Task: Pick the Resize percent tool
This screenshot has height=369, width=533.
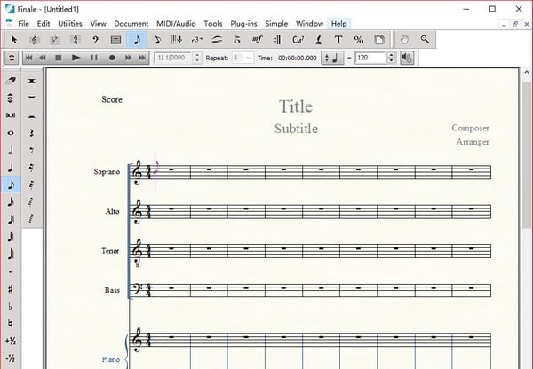Action: tap(359, 40)
